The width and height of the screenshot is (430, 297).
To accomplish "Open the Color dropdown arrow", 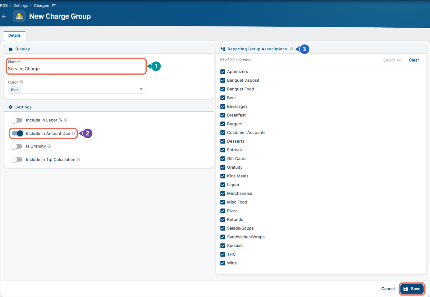I will coord(141,89).
